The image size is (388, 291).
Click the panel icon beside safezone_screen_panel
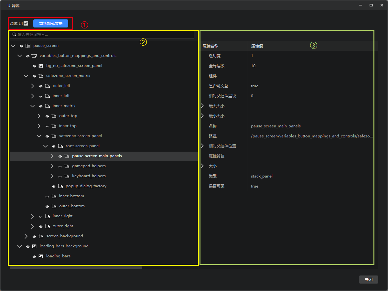54,136
